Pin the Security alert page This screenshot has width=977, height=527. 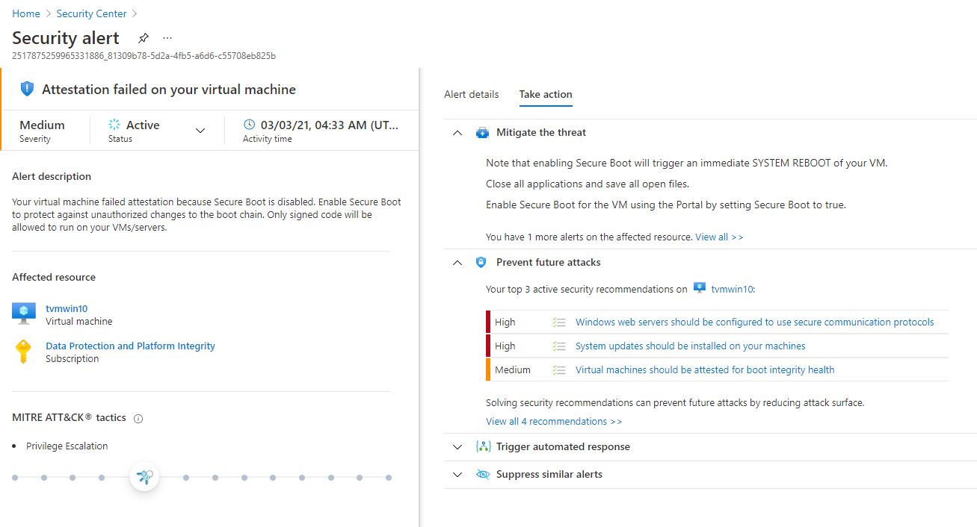[x=143, y=37]
